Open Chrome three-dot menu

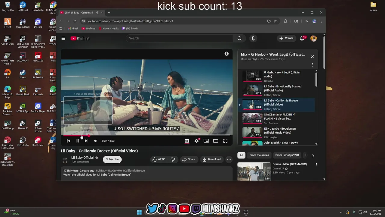(321, 21)
